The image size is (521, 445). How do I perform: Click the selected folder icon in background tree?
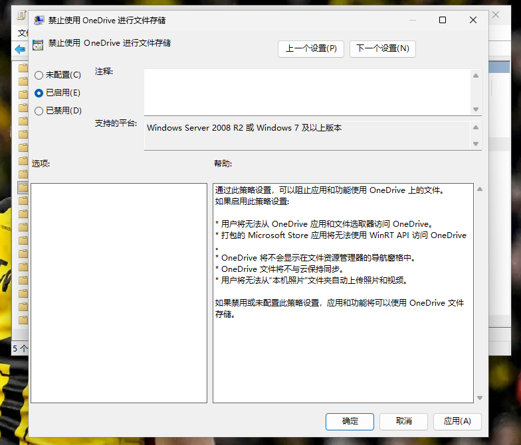[23, 188]
